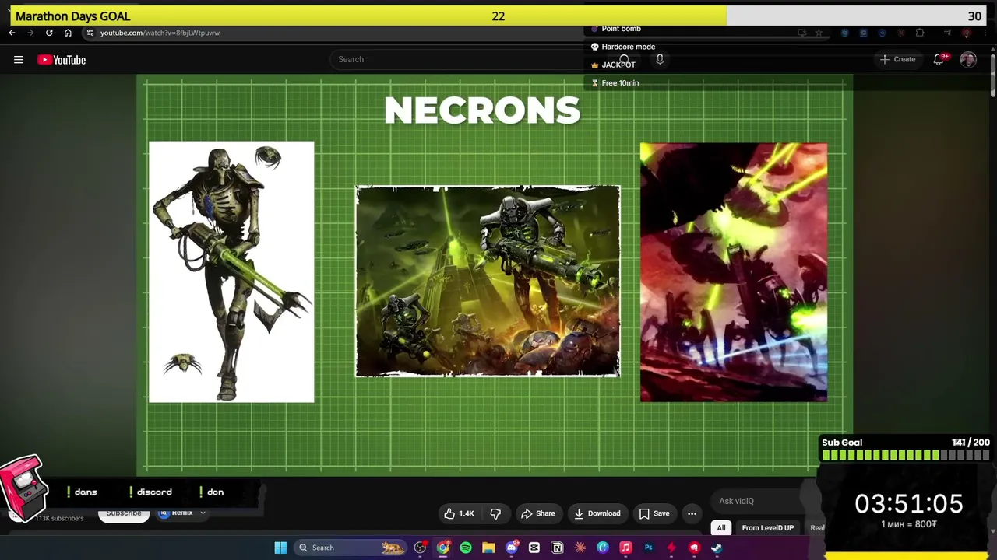Bookmark this page with the star icon
The height and width of the screenshot is (560, 997).
coord(819,33)
